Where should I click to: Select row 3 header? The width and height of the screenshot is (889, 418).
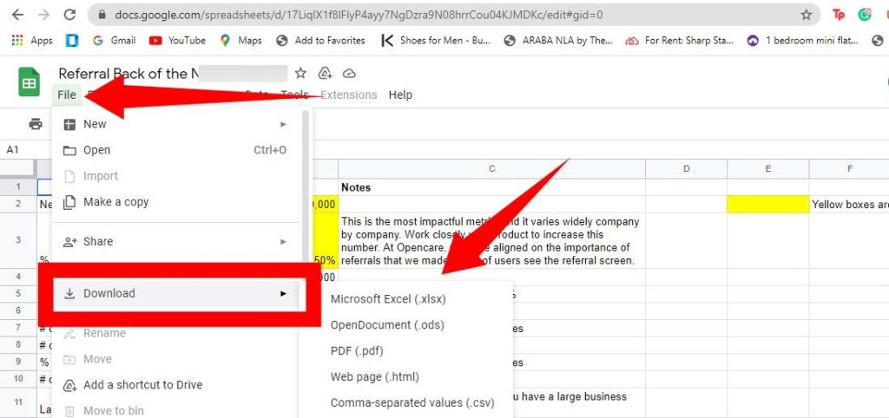pyautogui.click(x=18, y=240)
